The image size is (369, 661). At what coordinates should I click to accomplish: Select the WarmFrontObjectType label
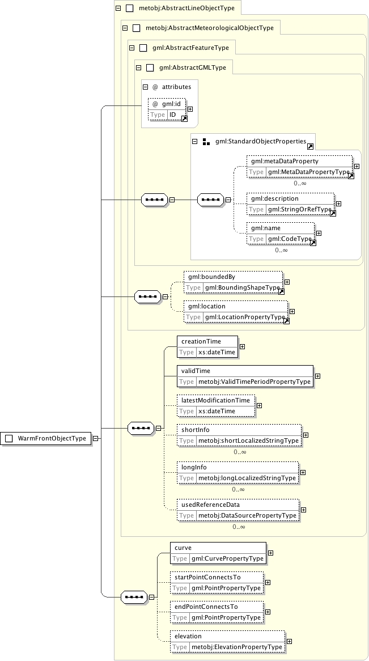52,438
